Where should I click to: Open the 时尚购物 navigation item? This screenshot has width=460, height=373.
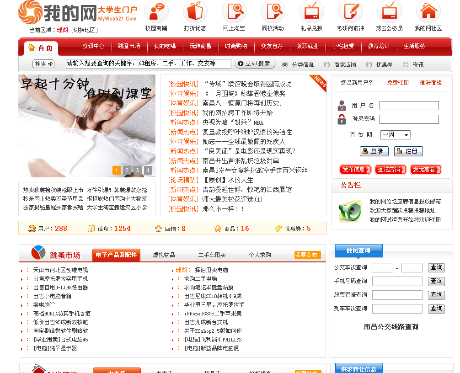[x=236, y=46]
